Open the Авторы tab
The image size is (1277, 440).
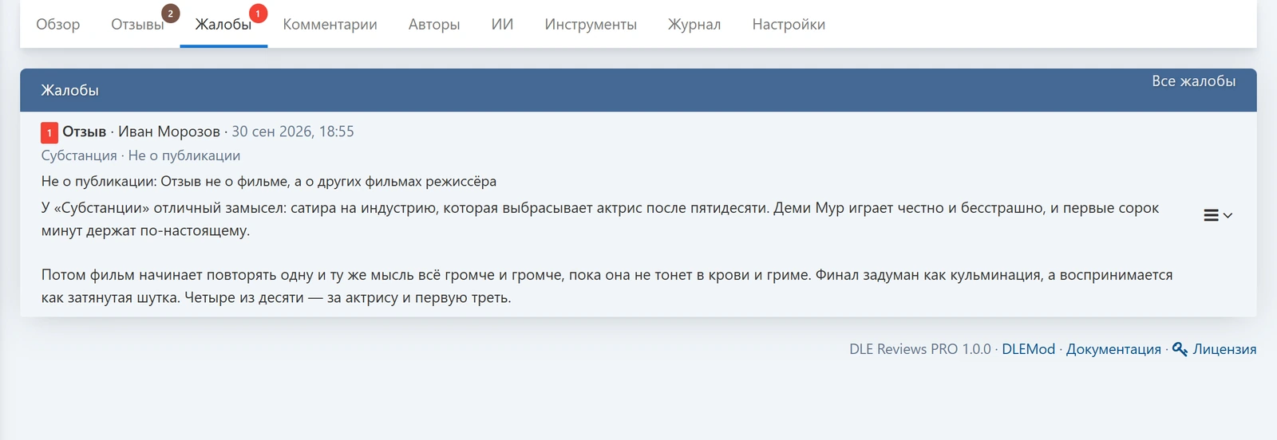[434, 25]
